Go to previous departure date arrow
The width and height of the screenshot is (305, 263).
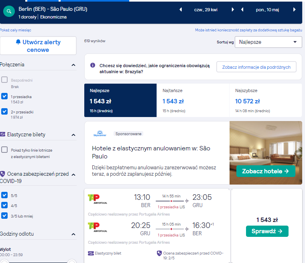click(181, 10)
